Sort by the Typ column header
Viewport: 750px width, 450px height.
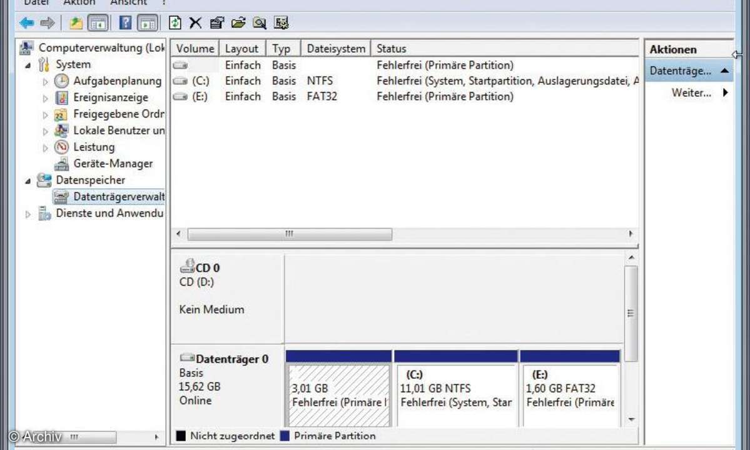[x=283, y=48]
